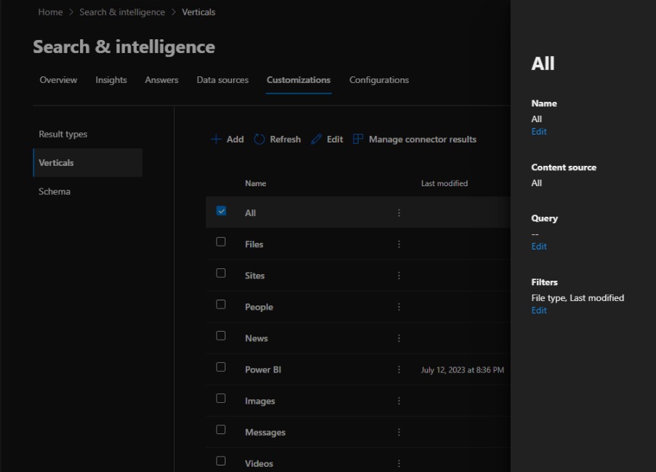
Task: Sort by the Name column header
Action: click(255, 183)
